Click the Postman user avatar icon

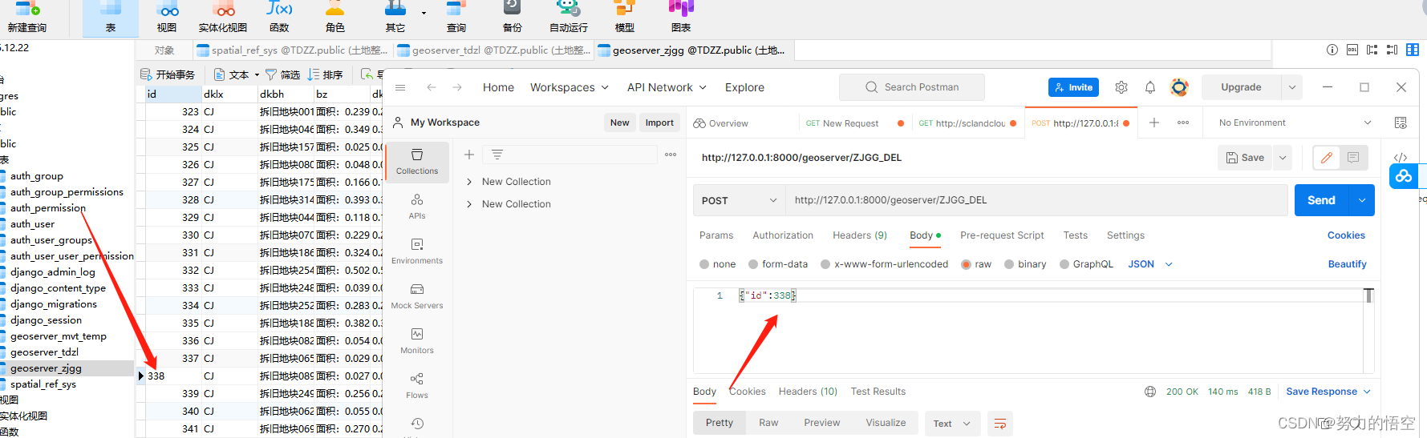(1179, 87)
